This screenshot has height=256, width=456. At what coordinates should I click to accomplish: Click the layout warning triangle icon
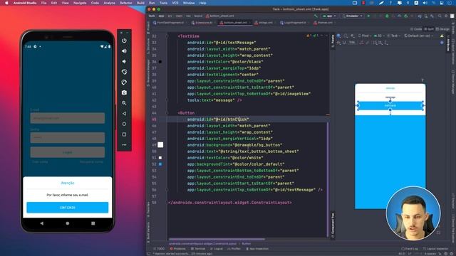click(x=442, y=36)
